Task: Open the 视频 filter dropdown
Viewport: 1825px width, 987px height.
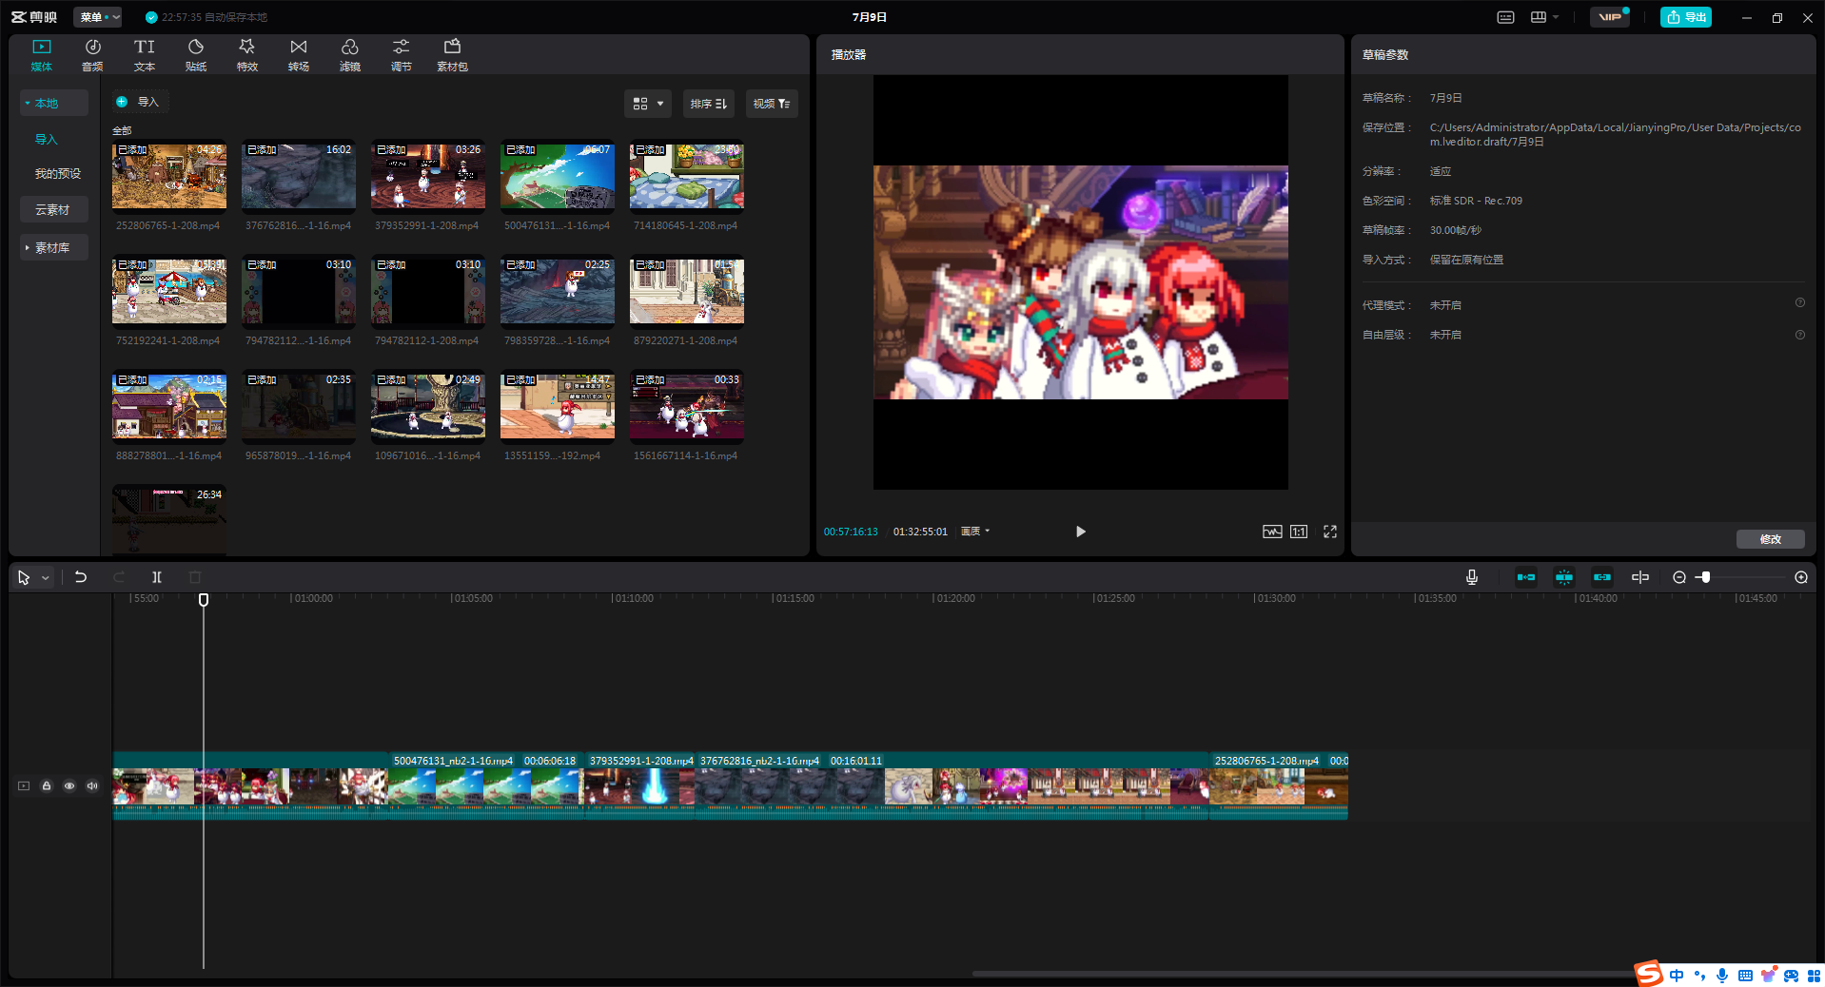Action: [772, 104]
